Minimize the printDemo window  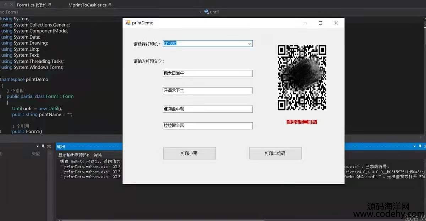click(x=305, y=23)
